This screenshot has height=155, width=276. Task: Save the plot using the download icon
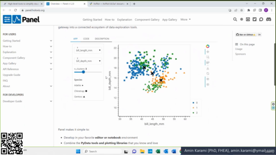pos(208,68)
